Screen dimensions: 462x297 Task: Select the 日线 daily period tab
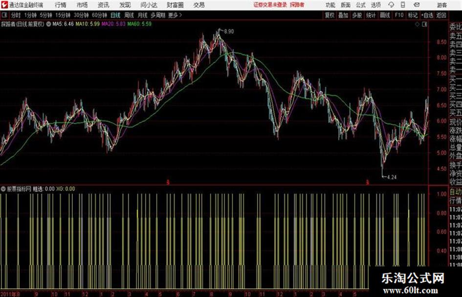pos(115,15)
